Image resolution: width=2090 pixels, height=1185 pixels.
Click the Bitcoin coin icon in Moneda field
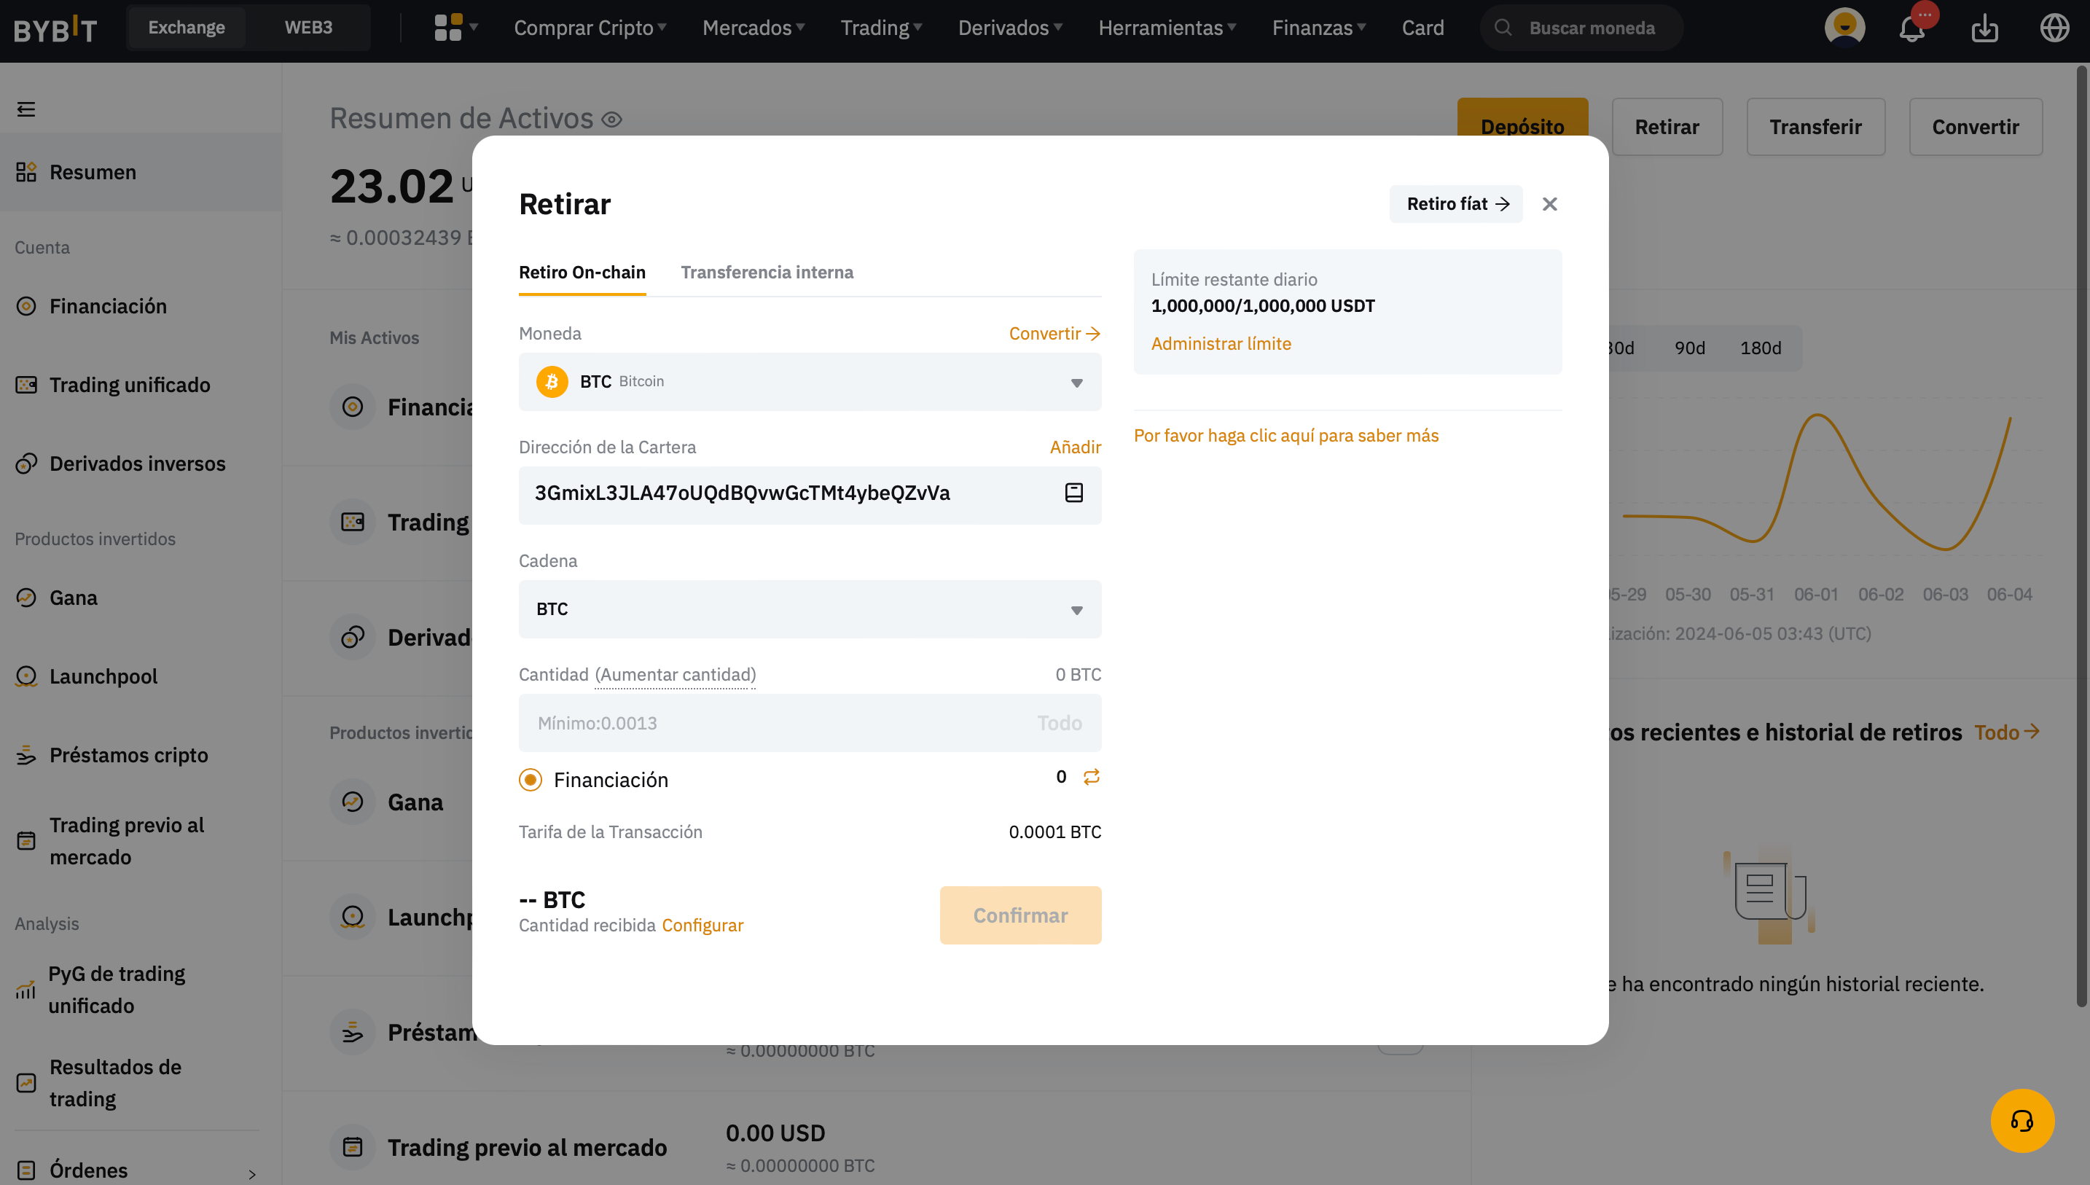tap(552, 382)
